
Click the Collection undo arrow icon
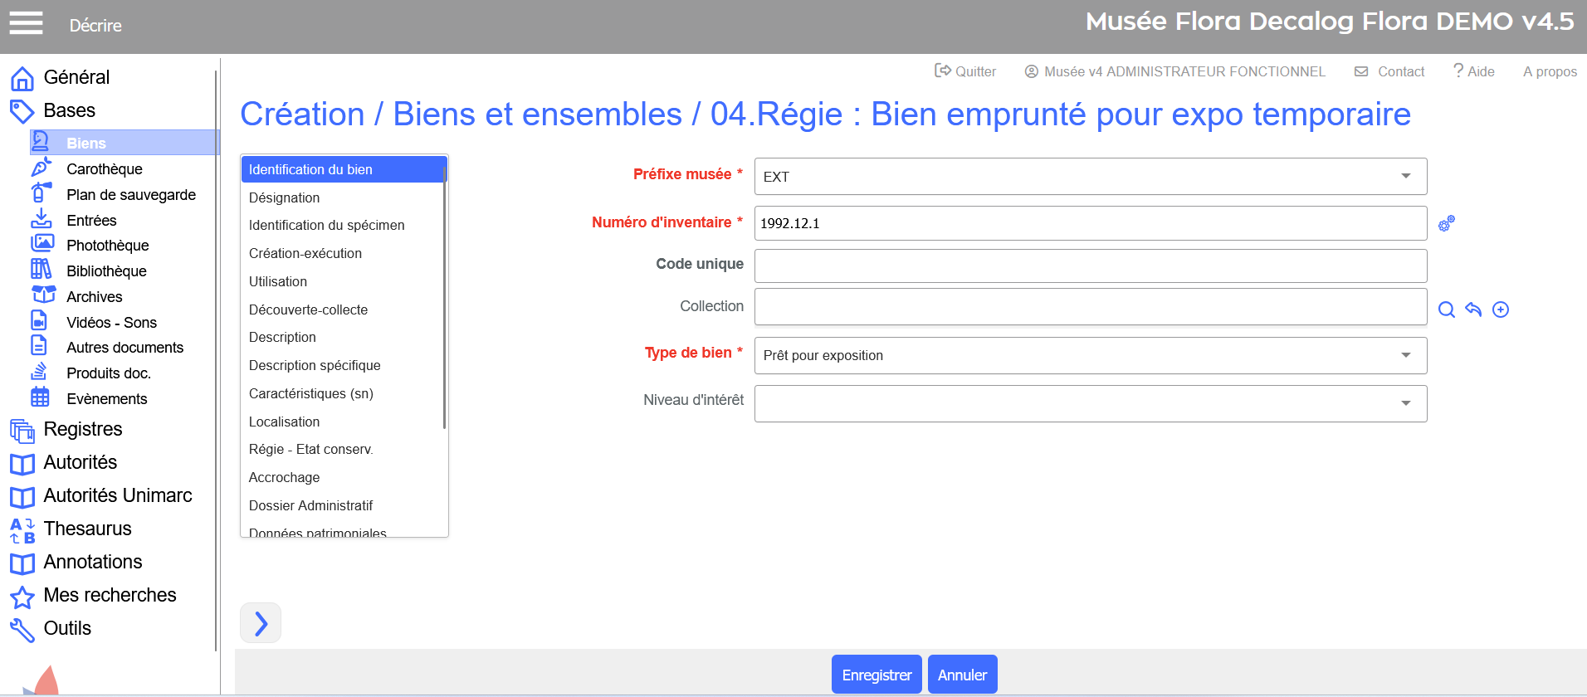pyautogui.click(x=1473, y=310)
